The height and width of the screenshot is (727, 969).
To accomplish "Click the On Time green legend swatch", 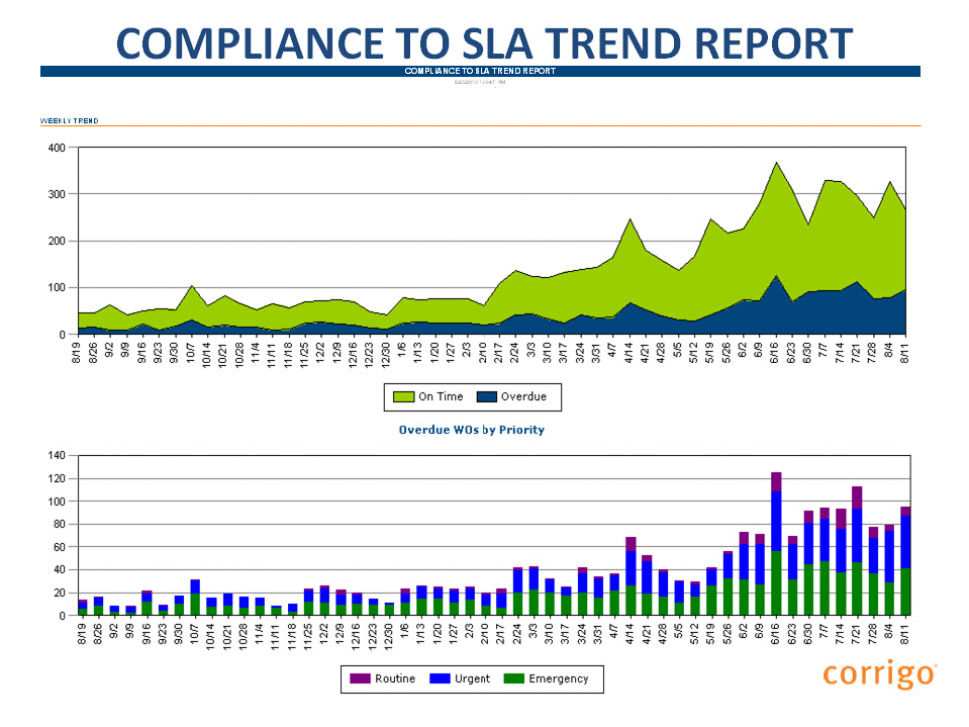I will [403, 397].
